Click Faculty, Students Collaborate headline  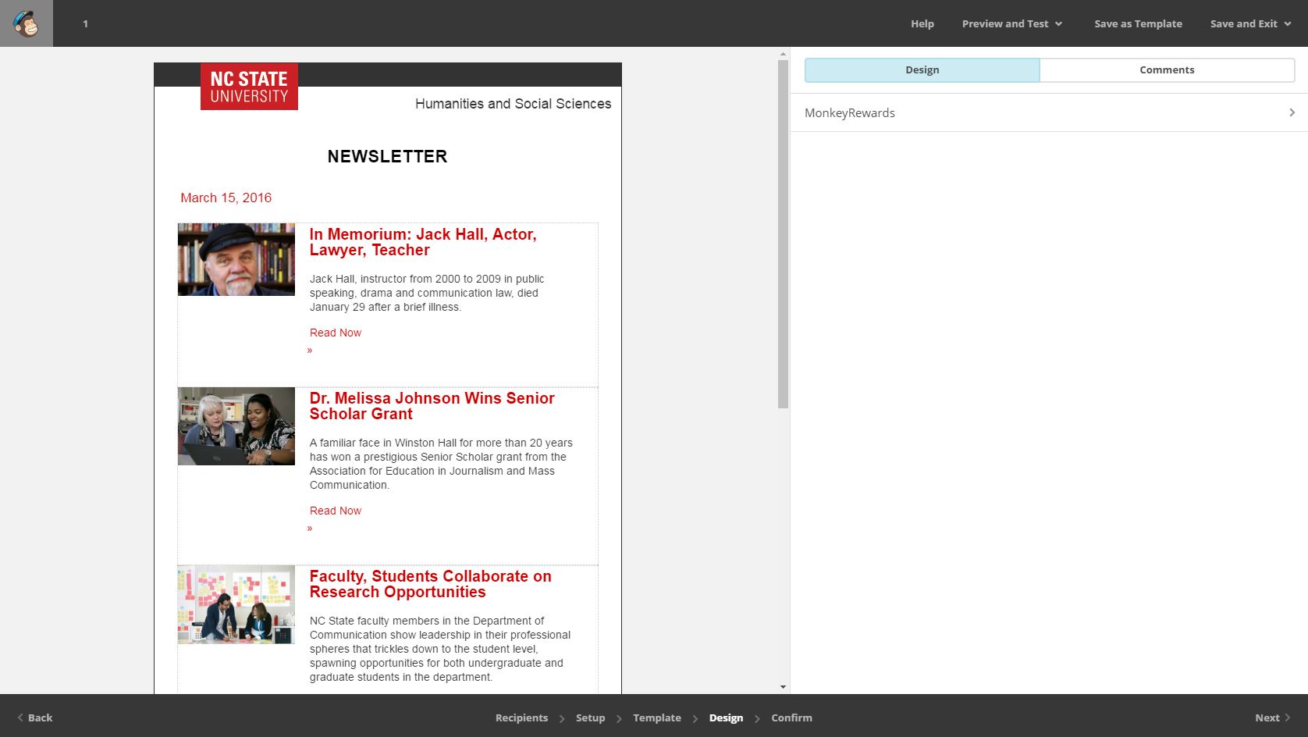430,584
